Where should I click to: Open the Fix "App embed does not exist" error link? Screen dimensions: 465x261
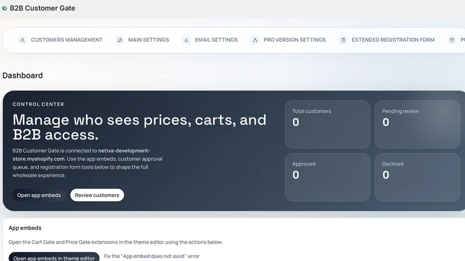pos(152,256)
